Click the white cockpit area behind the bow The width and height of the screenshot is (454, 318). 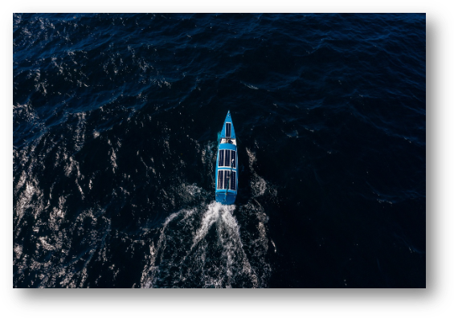(228, 141)
